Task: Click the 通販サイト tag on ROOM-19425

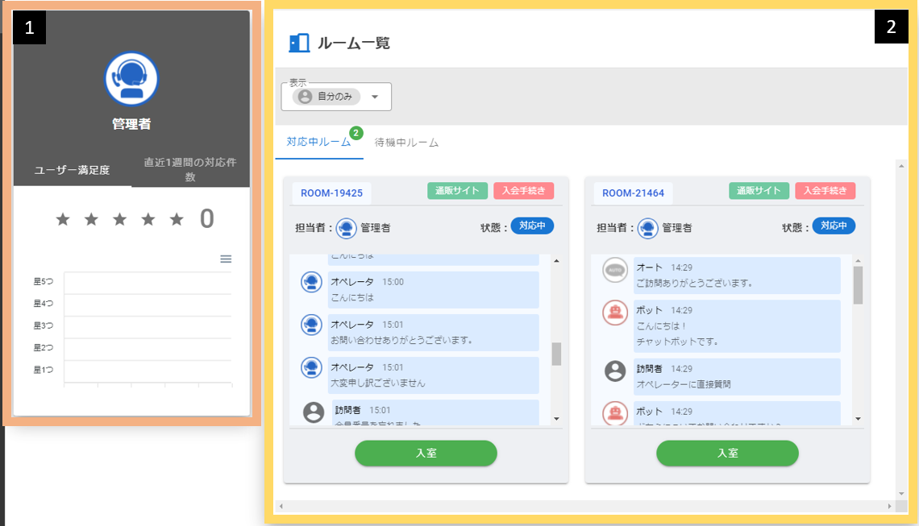Action: tap(457, 191)
